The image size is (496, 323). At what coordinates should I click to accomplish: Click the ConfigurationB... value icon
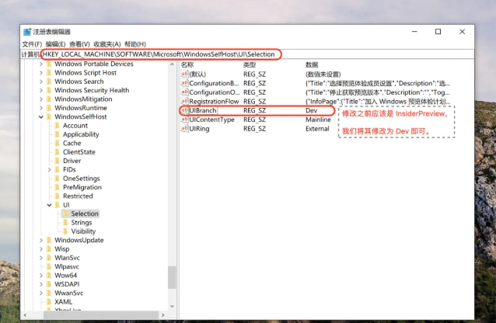coord(185,83)
